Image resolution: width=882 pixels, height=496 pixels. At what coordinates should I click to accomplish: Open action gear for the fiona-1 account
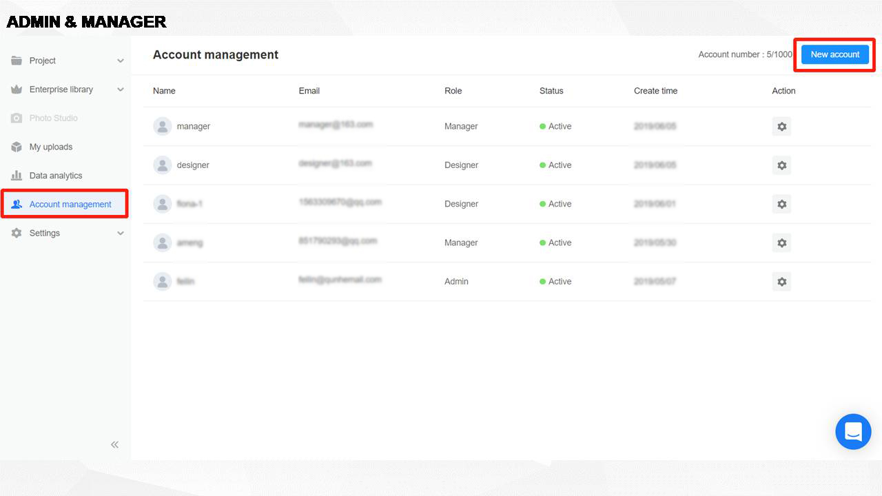[x=781, y=204]
